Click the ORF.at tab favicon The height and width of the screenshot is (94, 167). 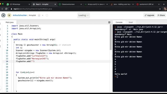[x=138, y=4]
